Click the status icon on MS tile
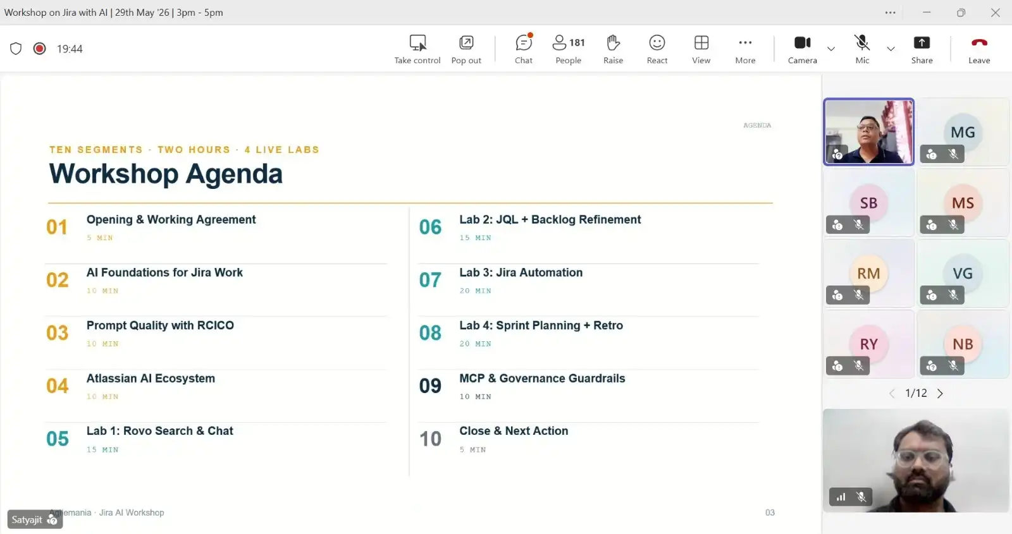 (932, 225)
